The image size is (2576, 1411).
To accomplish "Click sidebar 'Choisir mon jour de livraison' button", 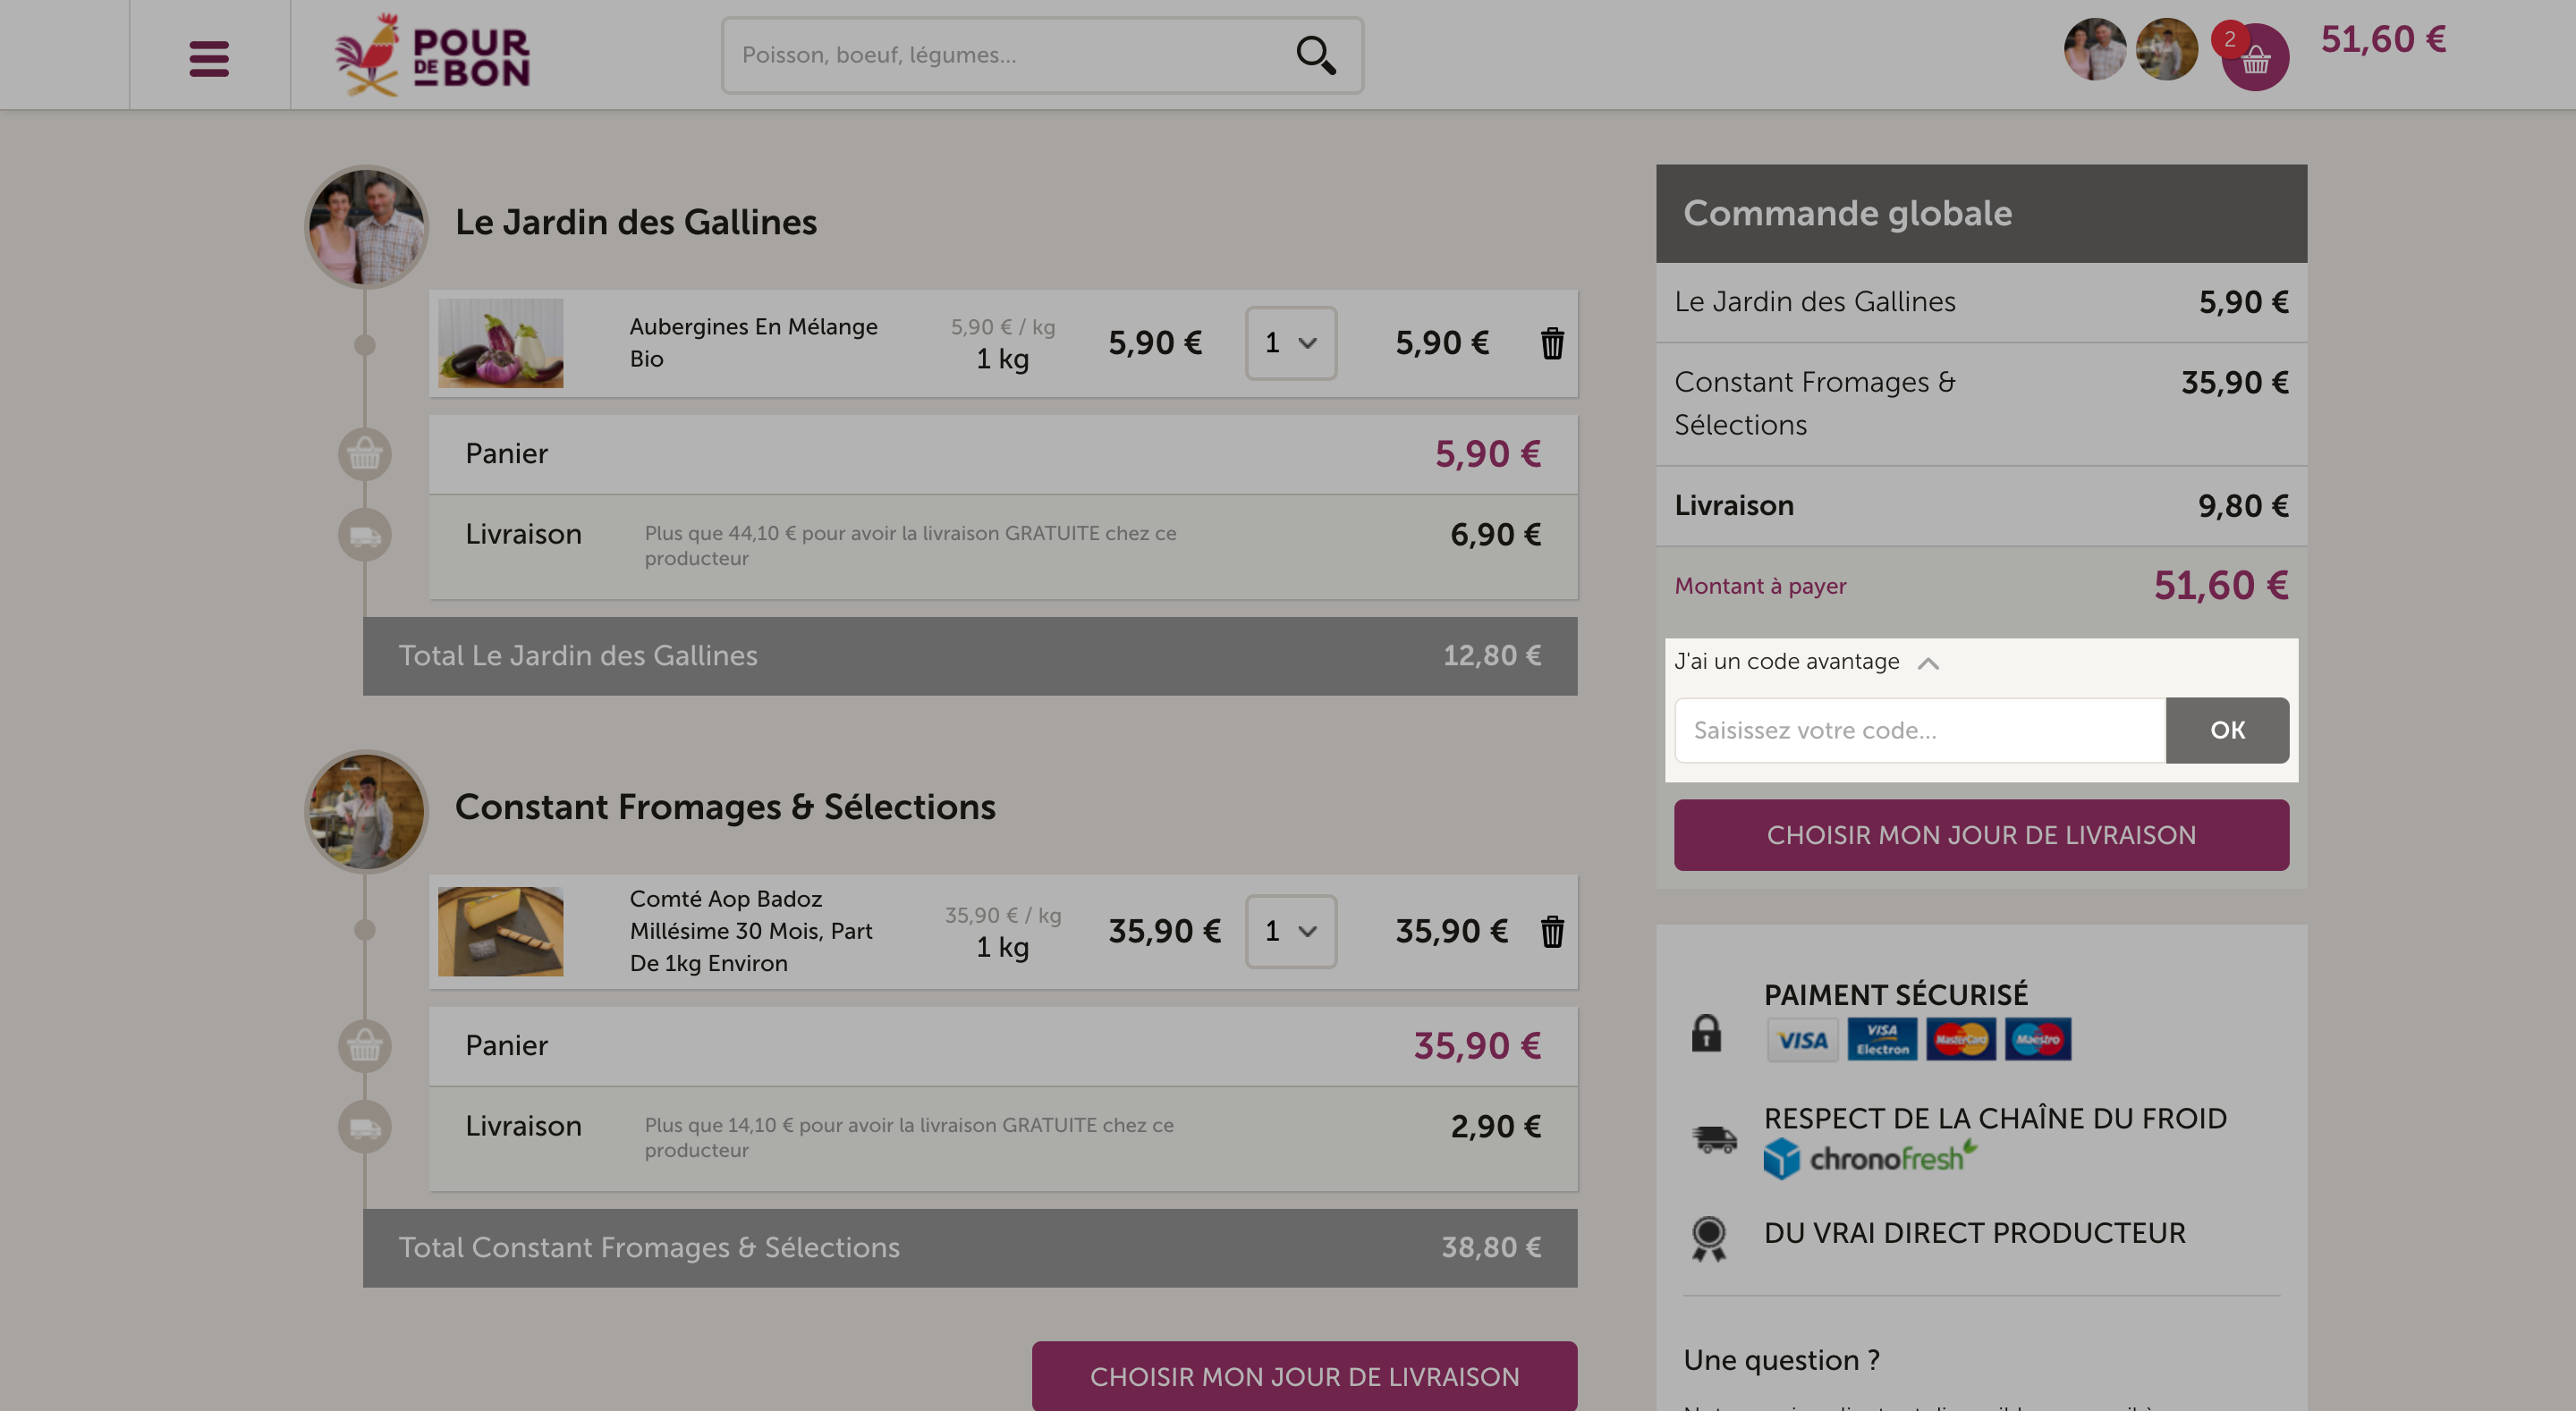I will (x=1980, y=835).
